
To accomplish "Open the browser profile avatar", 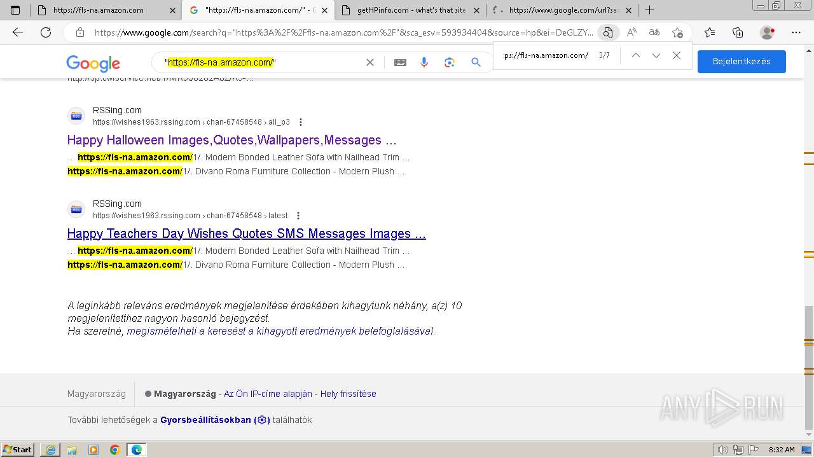I will (768, 32).
